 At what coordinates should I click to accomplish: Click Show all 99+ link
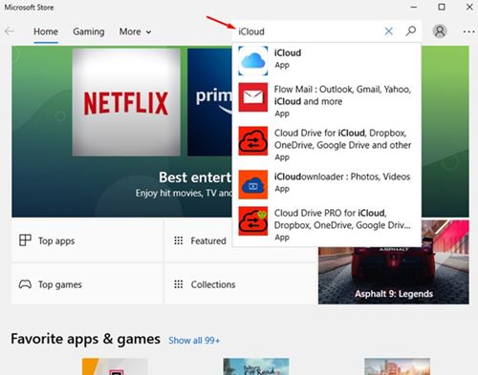[194, 341]
